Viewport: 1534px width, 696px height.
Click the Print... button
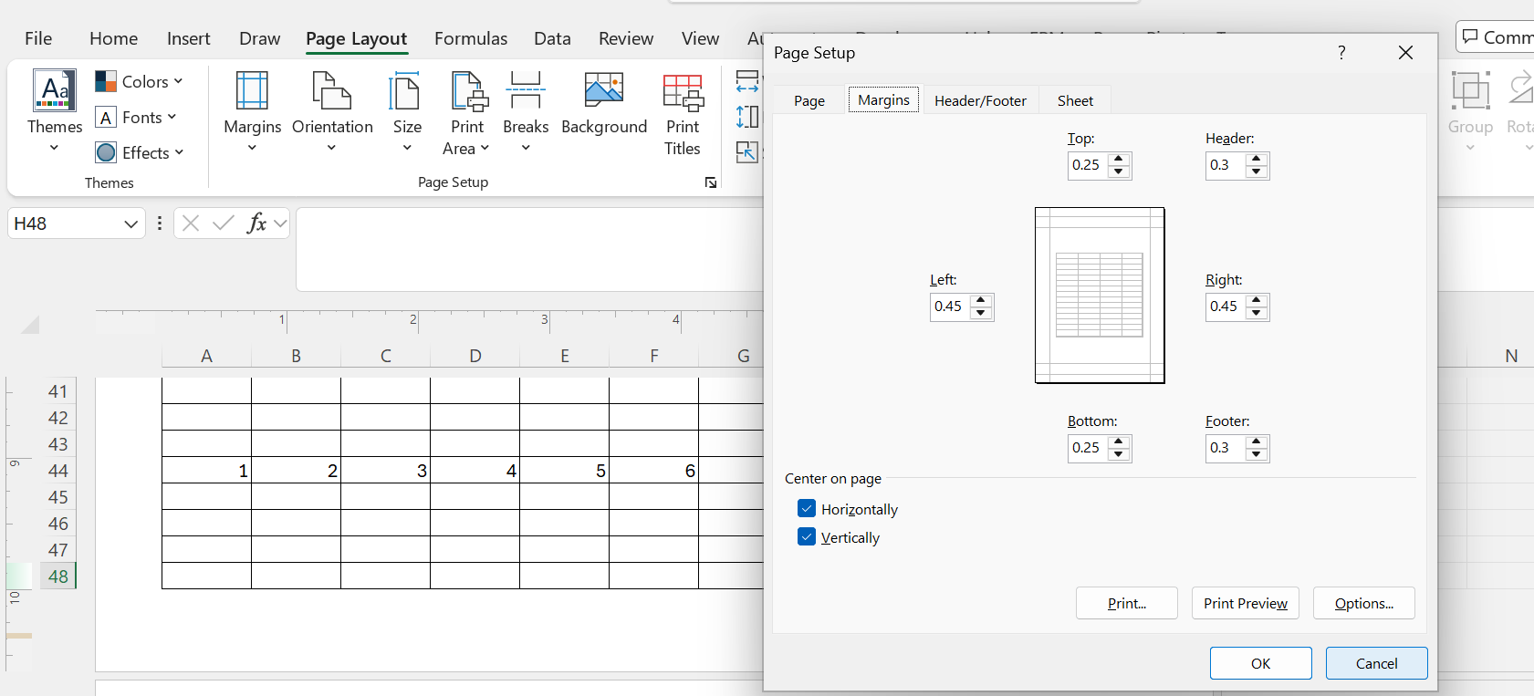pos(1127,603)
